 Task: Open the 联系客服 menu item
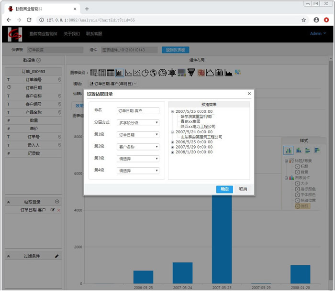(x=94, y=34)
